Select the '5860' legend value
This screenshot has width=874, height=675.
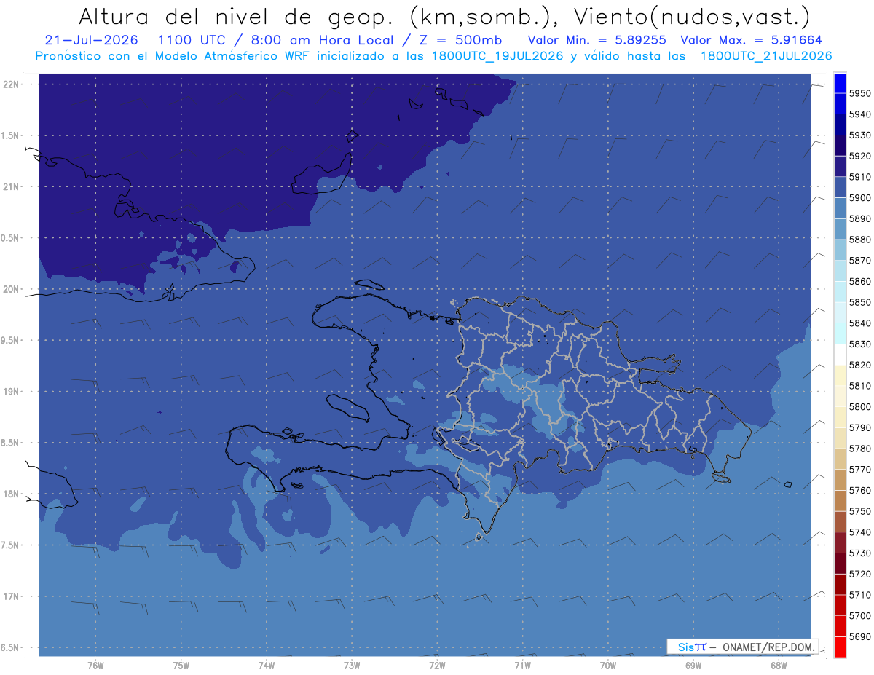pos(860,281)
